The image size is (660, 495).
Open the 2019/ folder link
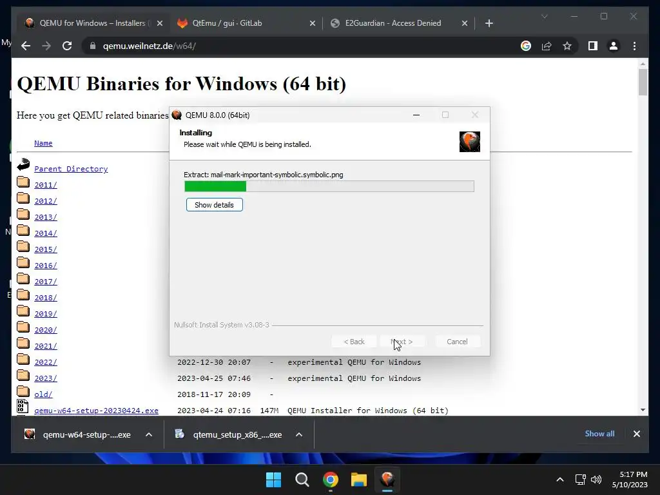click(46, 314)
